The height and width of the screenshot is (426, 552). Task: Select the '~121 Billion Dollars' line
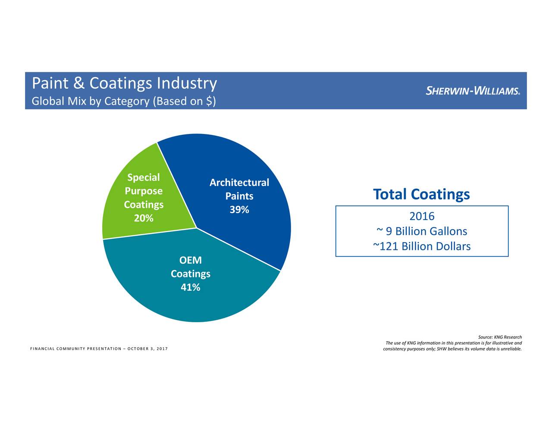point(422,246)
